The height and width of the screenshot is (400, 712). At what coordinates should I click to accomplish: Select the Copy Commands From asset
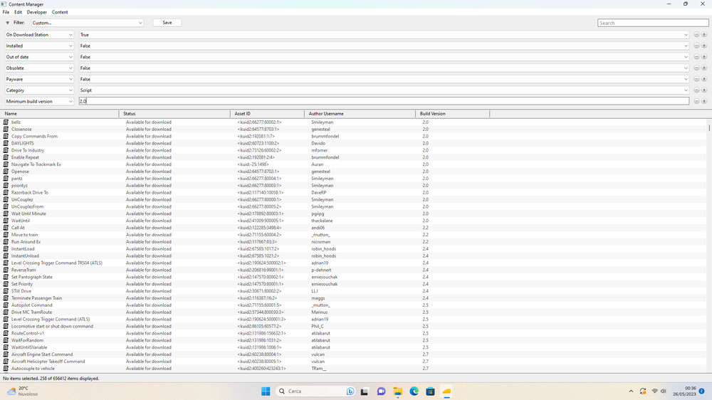(34, 136)
